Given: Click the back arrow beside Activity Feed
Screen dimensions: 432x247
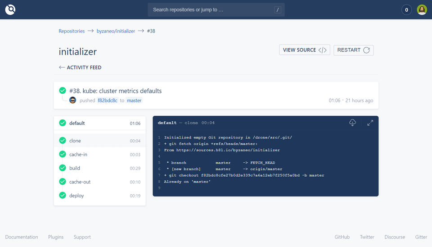Looking at the screenshot, I should pos(62,67).
